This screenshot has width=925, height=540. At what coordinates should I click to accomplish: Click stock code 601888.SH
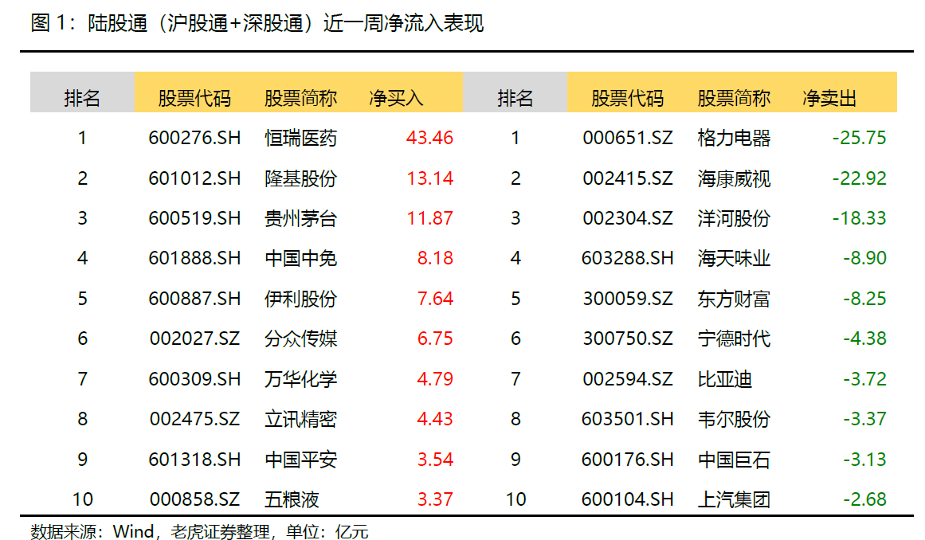click(194, 258)
